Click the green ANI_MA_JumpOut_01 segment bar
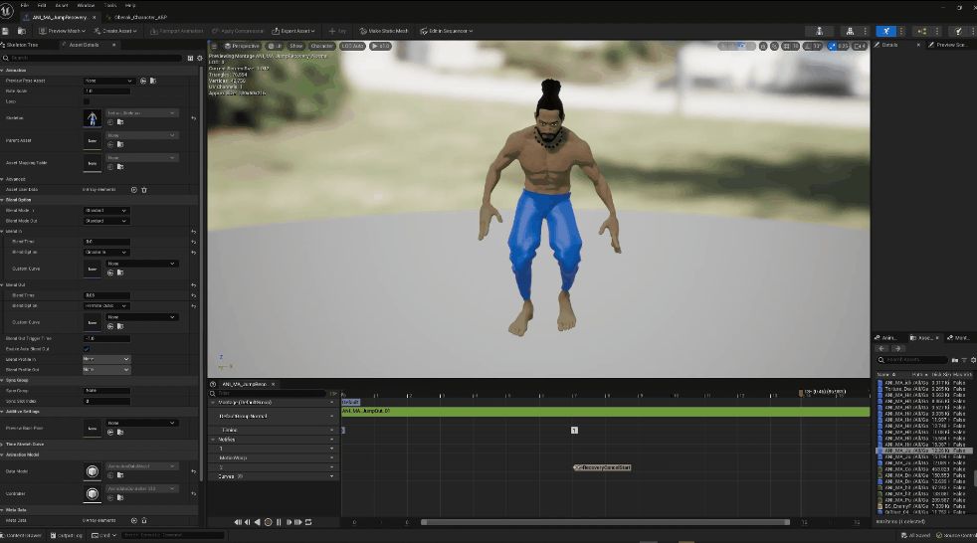This screenshot has width=977, height=543. click(x=605, y=412)
